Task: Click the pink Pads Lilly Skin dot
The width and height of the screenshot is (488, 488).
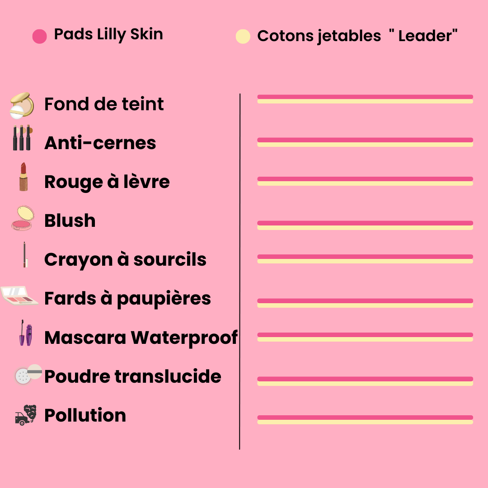Action: (39, 37)
